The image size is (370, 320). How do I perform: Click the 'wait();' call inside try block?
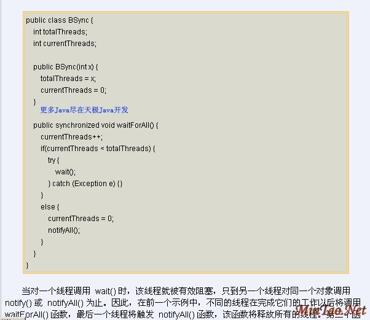(x=65, y=172)
